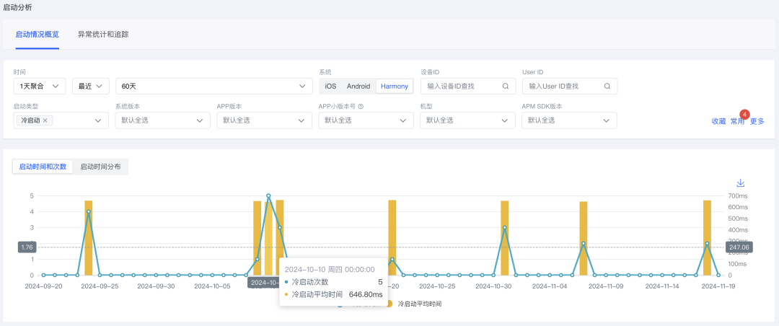779x326 pixels.
Task: Select iOS system option
Action: [x=330, y=87]
